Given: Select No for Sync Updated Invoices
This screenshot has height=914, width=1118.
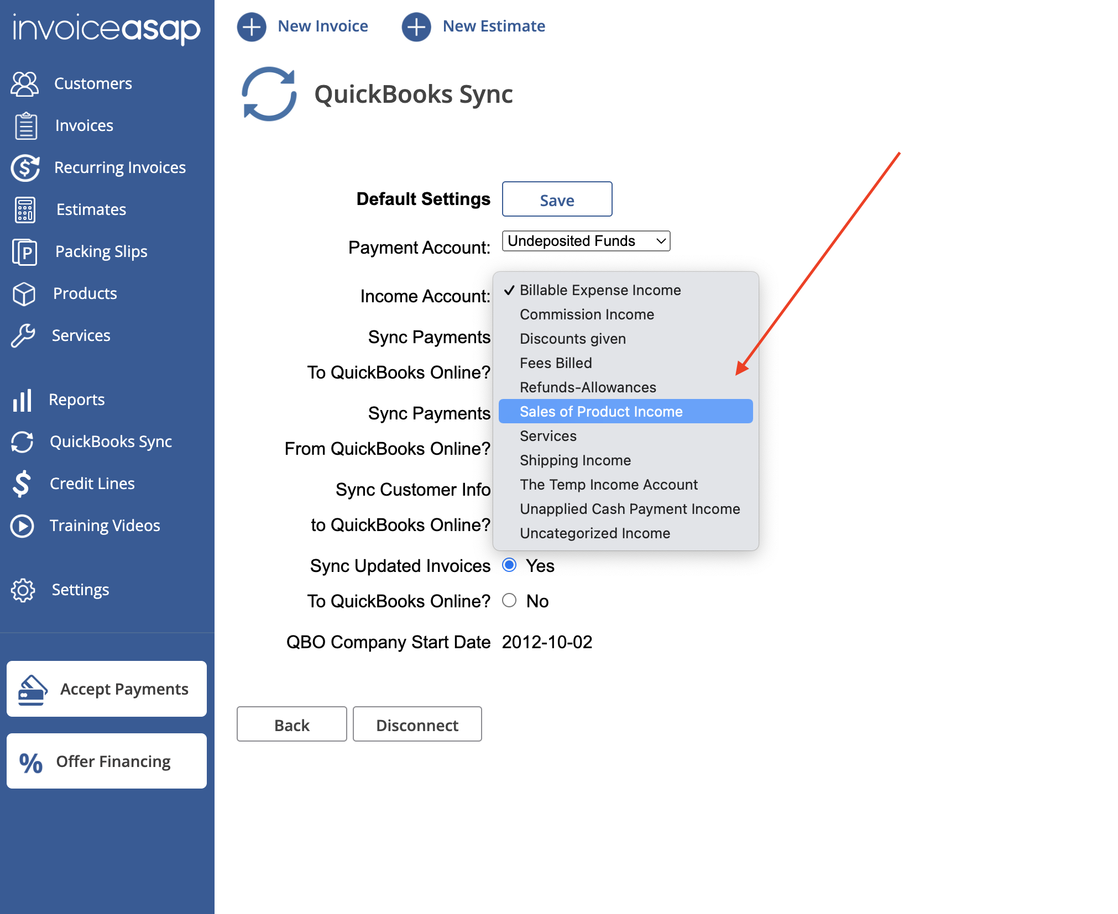Looking at the screenshot, I should click(x=509, y=600).
